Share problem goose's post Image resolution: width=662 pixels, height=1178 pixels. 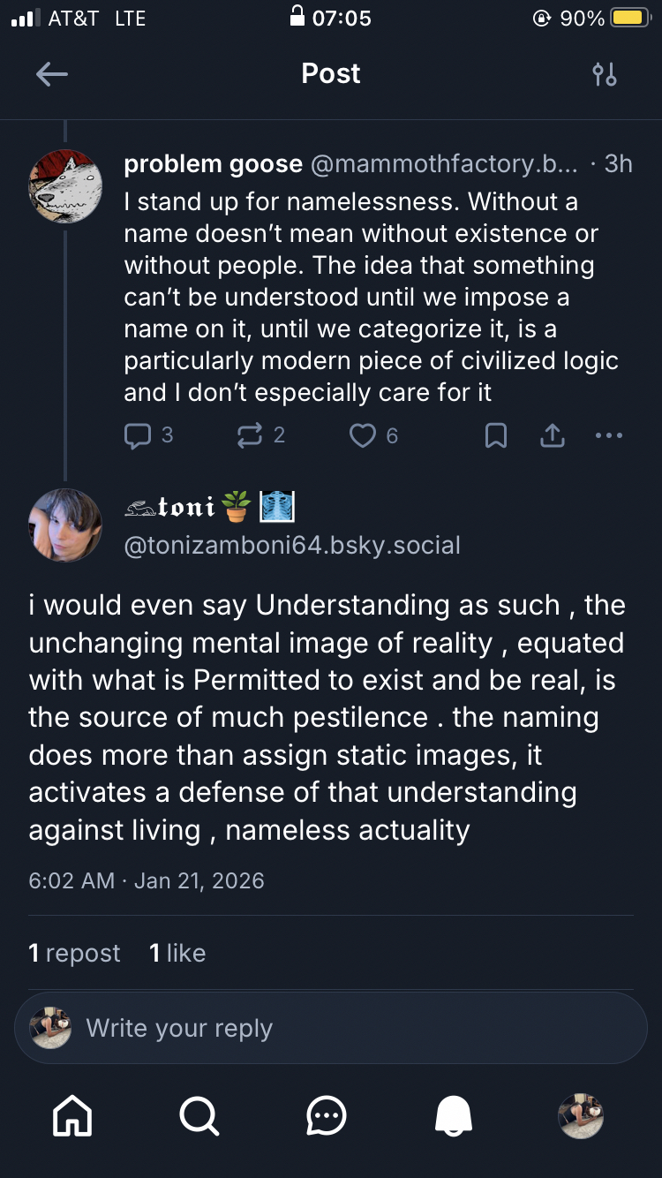click(x=553, y=435)
